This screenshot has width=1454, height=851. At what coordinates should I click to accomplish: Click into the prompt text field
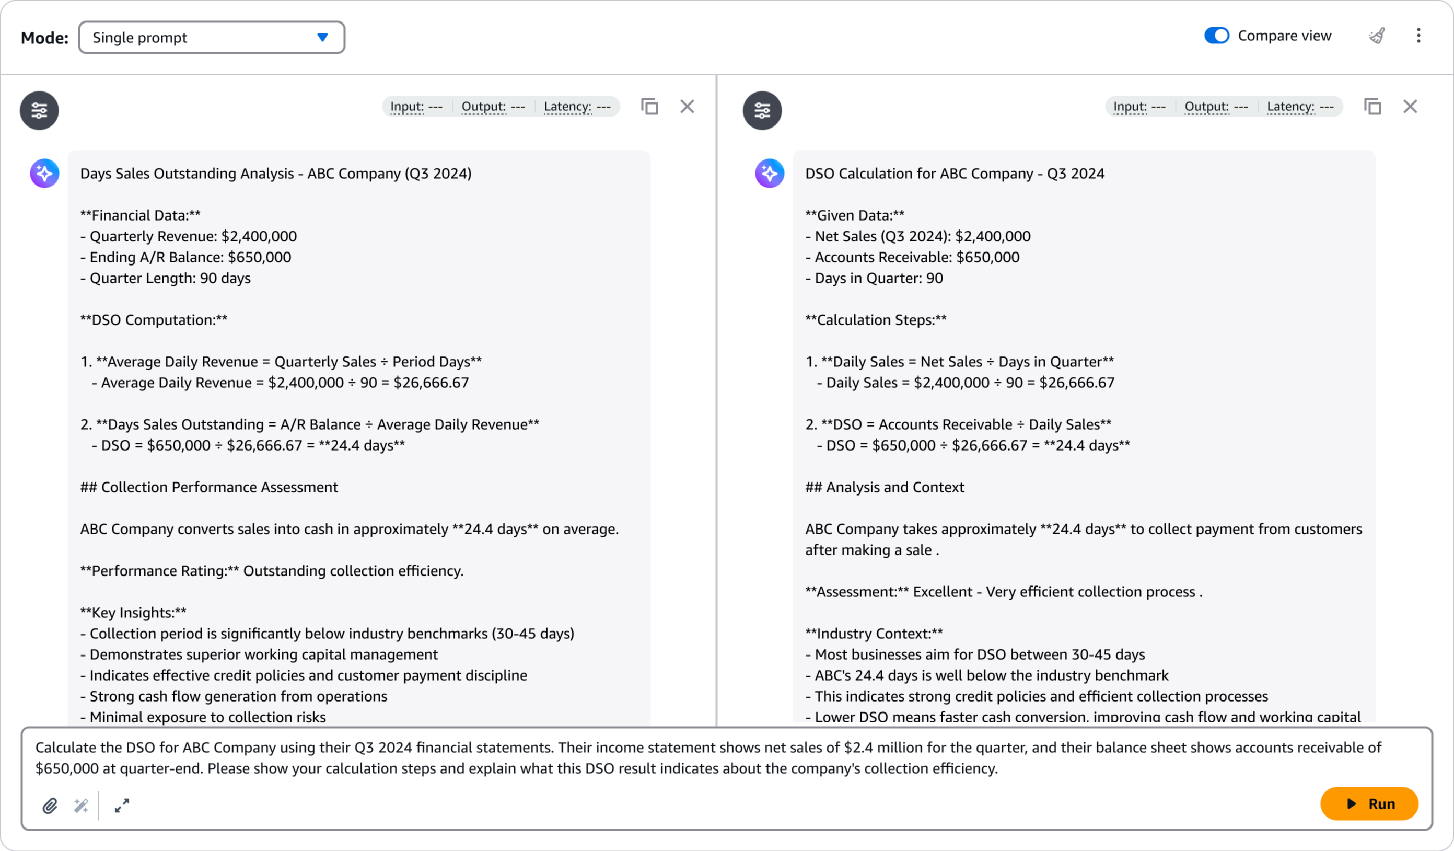(x=692, y=757)
